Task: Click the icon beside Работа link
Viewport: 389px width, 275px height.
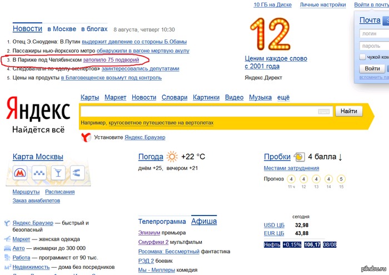Action: tap(7, 258)
